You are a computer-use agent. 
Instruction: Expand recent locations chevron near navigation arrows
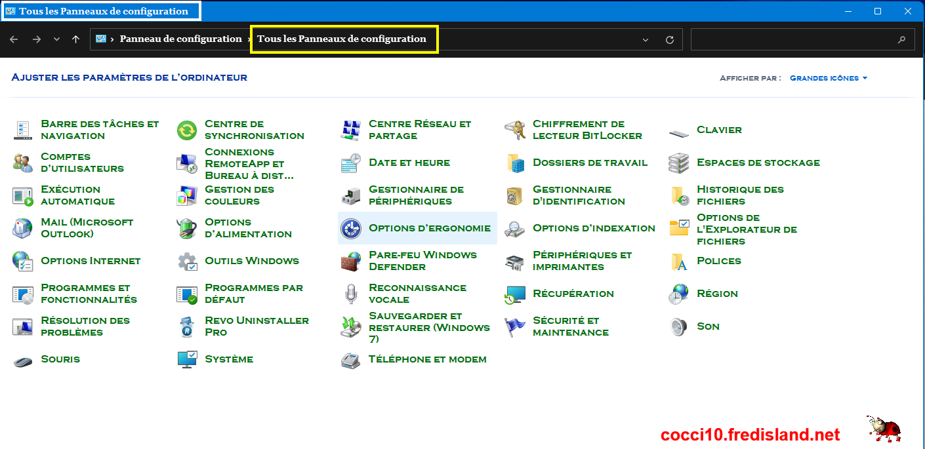(56, 39)
